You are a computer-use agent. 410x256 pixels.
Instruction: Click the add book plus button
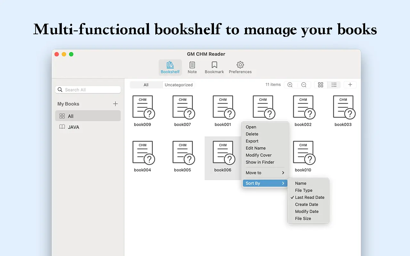[x=350, y=85]
